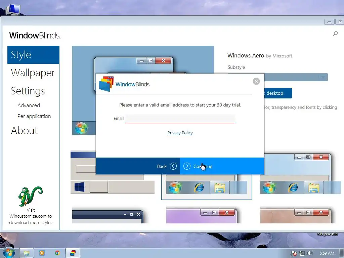
Task: Open Per application settings
Action: [34, 116]
